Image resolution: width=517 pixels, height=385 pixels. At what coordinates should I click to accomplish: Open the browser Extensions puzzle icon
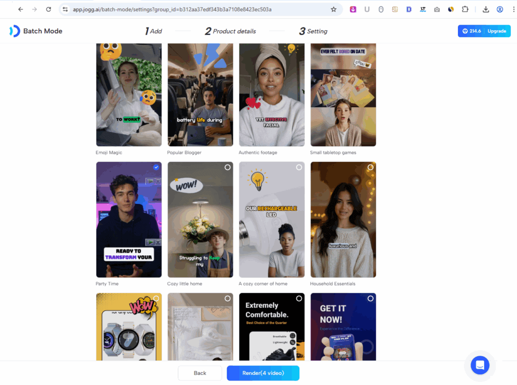click(x=465, y=9)
